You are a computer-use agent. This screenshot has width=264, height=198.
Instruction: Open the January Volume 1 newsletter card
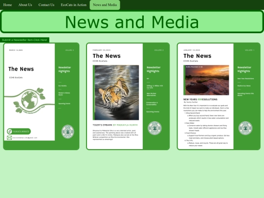(219, 96)
